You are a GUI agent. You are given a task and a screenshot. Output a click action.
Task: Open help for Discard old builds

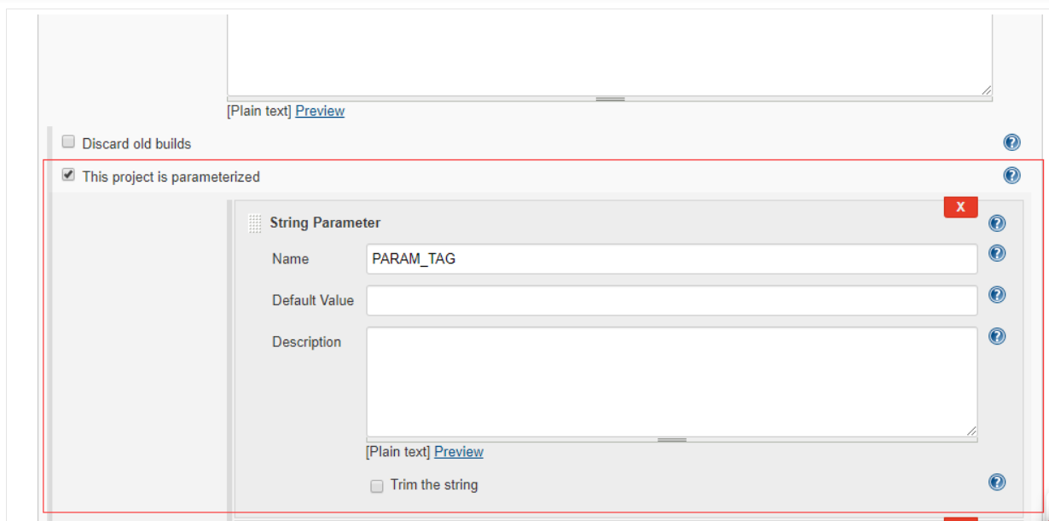click(x=1012, y=142)
